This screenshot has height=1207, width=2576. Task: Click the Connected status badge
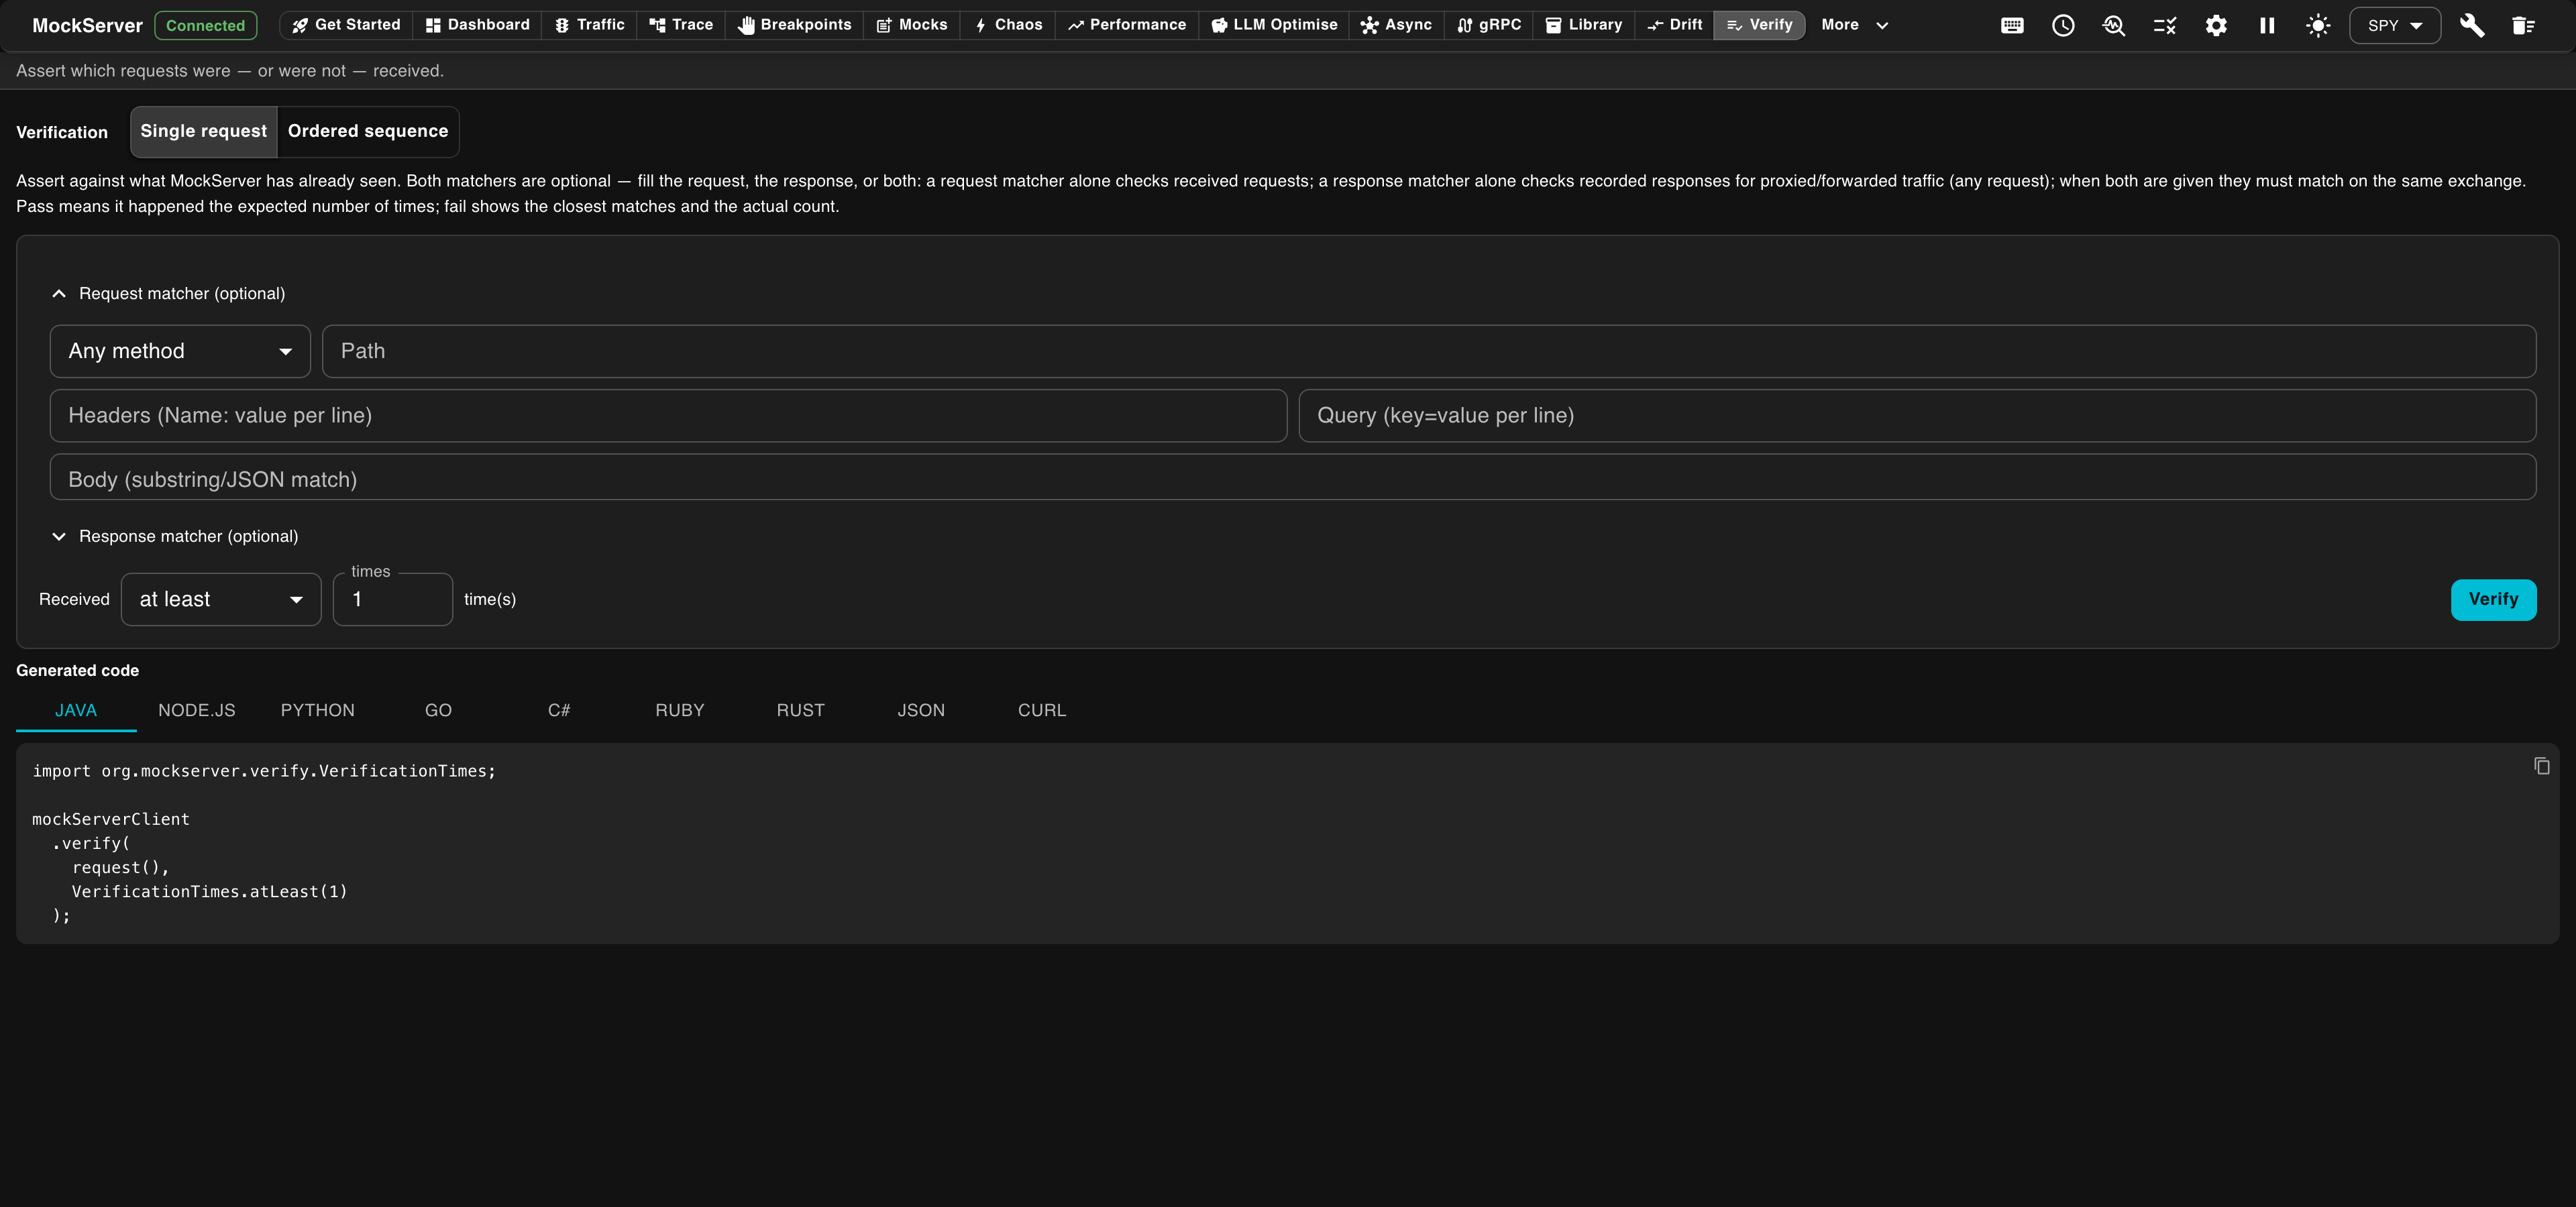(x=205, y=26)
